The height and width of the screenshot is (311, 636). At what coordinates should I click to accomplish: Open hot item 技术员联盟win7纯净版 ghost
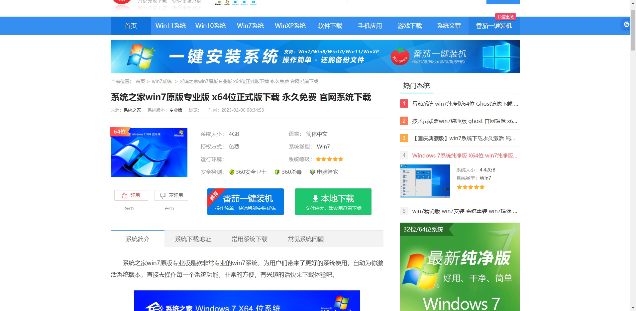pyautogui.click(x=465, y=121)
